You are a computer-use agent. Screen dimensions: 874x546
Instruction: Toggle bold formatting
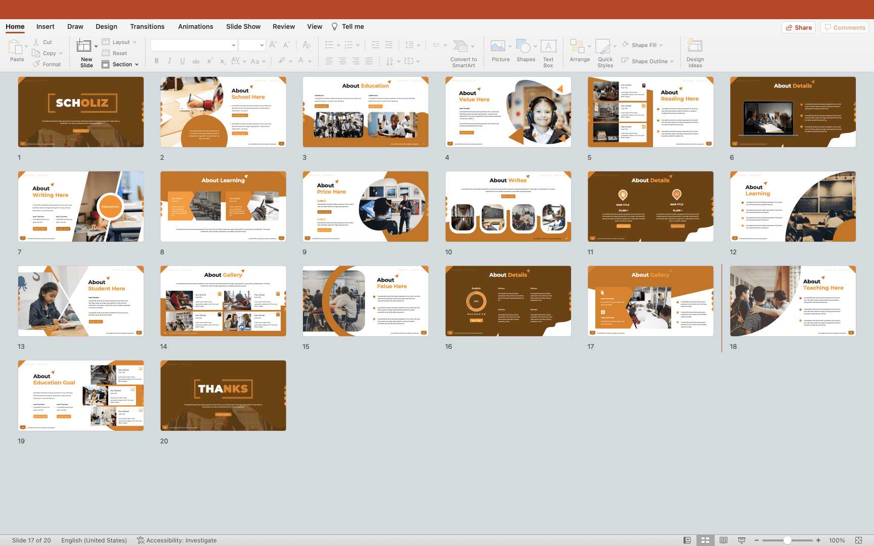[157, 61]
